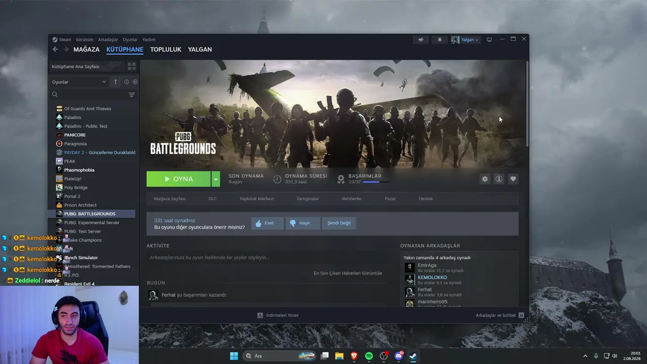
Task: Click the achievements progress bar
Action: point(376,182)
